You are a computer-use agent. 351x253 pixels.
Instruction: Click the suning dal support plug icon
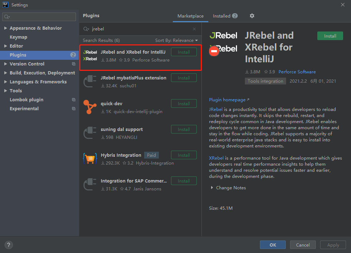point(90,133)
